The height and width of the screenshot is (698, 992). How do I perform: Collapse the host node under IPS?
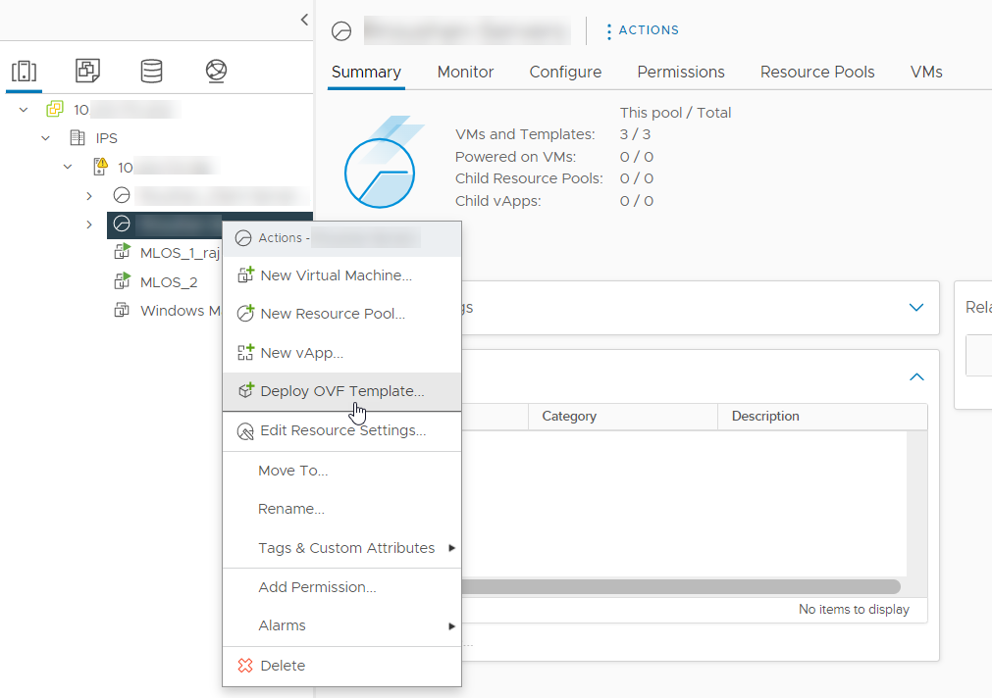[68, 167]
